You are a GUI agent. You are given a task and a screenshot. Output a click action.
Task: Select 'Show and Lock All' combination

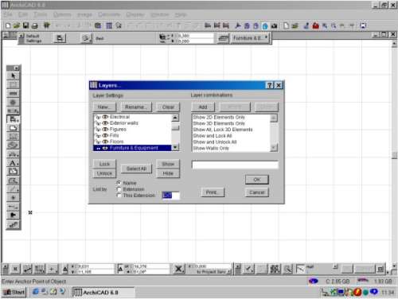pyautogui.click(x=213, y=136)
